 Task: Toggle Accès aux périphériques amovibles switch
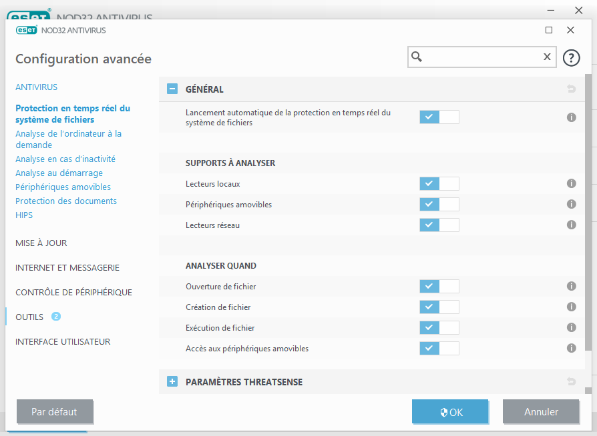pos(439,348)
